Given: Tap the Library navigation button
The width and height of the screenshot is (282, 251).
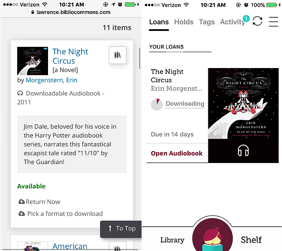Looking at the screenshot, I should pos(172,240).
